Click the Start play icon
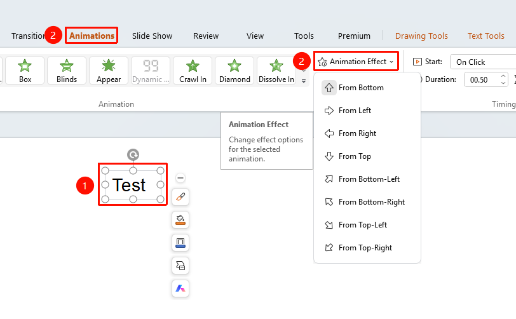The width and height of the screenshot is (516, 319). tap(417, 62)
